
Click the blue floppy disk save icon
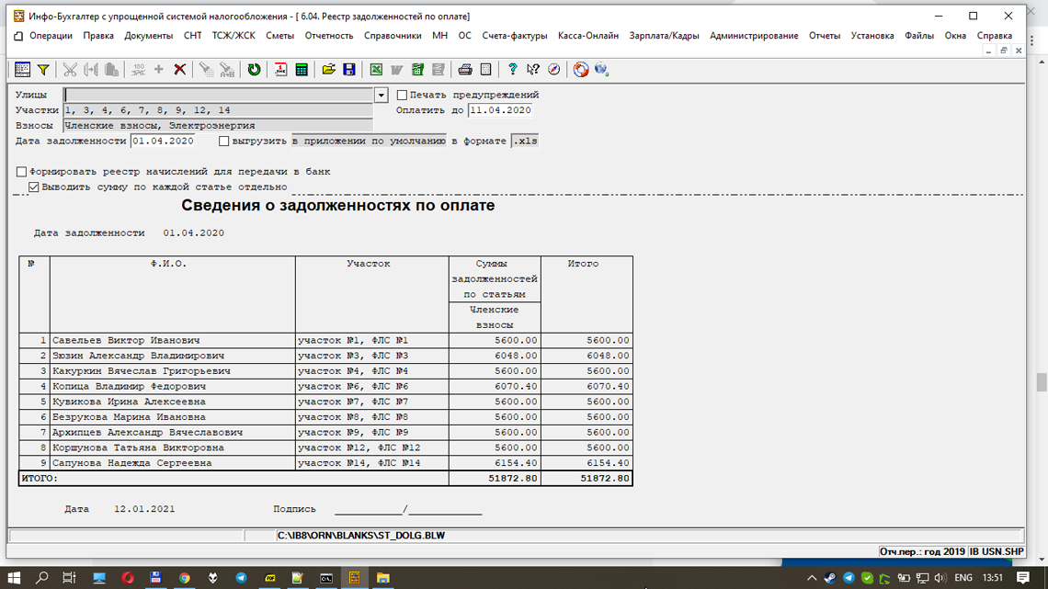[349, 70]
